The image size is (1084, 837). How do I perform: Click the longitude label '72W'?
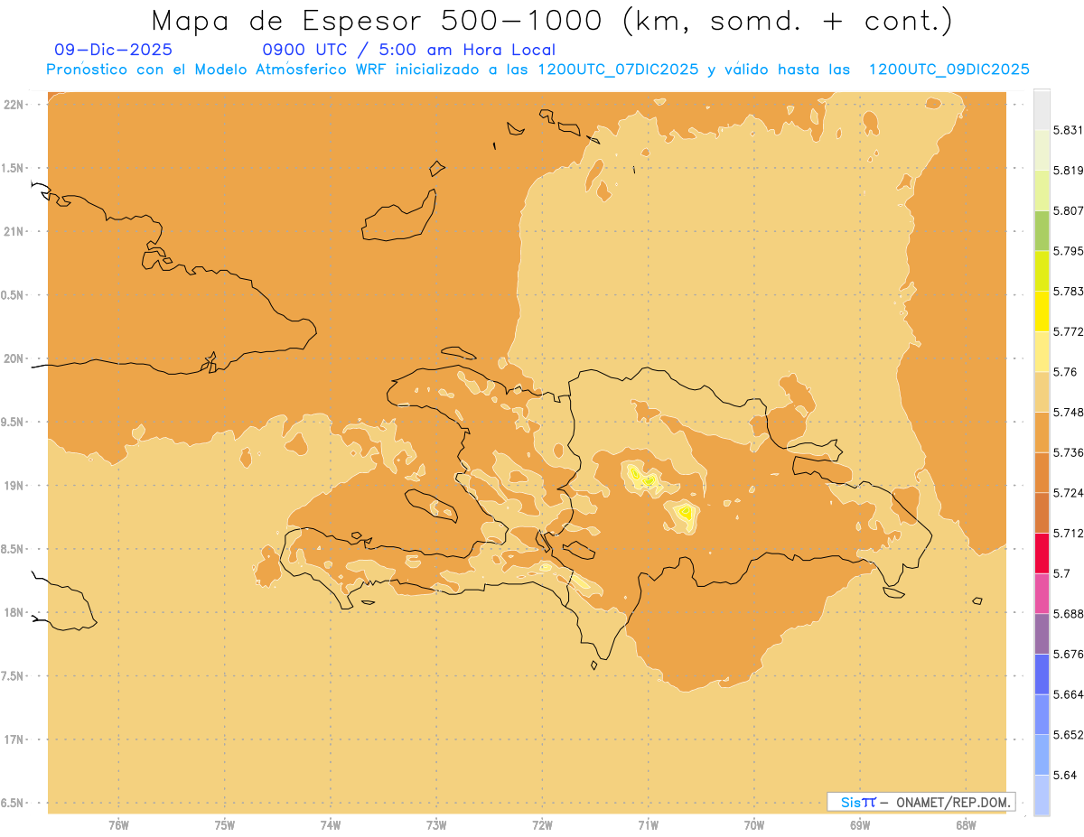(x=542, y=824)
